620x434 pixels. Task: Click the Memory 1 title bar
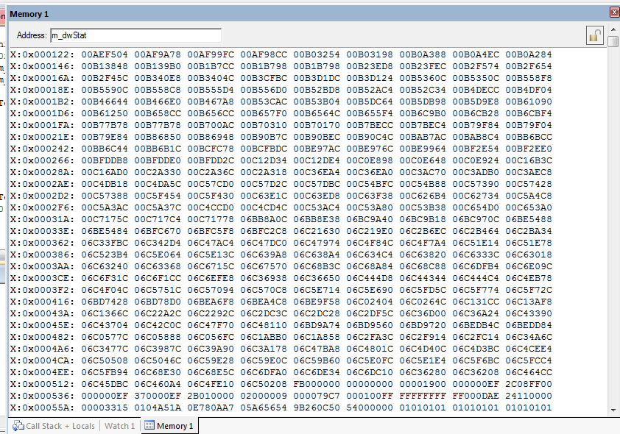pos(295,13)
